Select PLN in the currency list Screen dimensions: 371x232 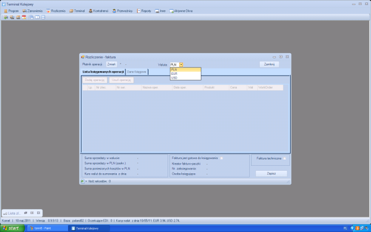coord(185,69)
